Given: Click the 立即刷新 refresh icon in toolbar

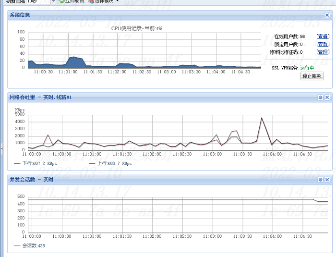Looking at the screenshot, I should click(62, 1).
